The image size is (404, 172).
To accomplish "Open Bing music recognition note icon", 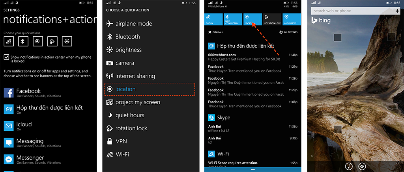I will (349, 166).
